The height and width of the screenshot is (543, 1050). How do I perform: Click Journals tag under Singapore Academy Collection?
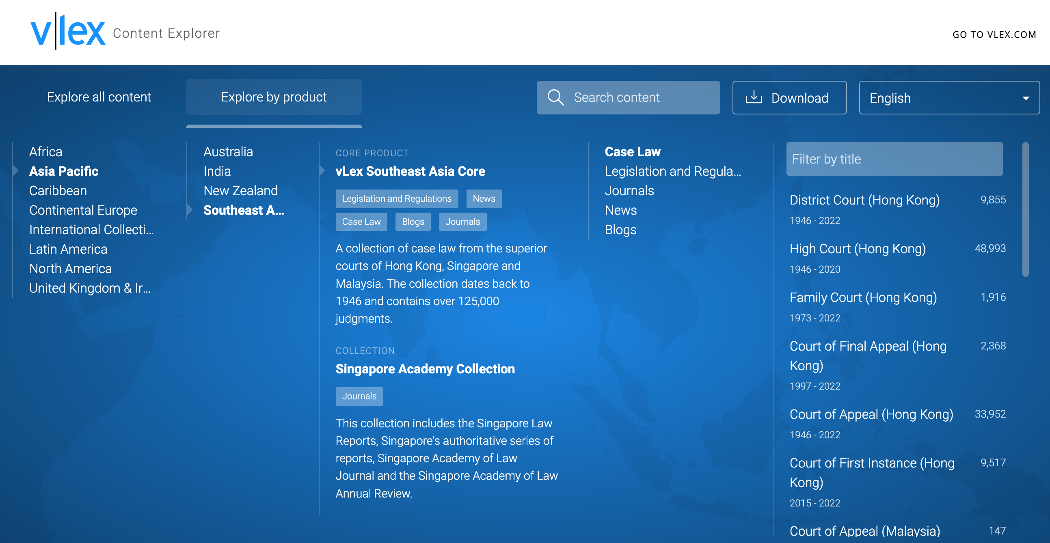(359, 396)
